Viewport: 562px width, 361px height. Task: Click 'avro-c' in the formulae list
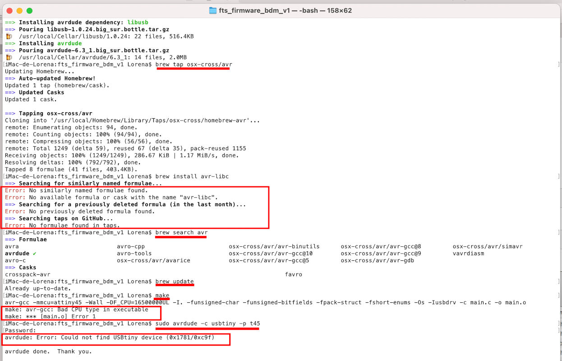(x=15, y=260)
